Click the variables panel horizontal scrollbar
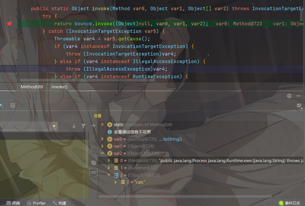 [185, 196]
